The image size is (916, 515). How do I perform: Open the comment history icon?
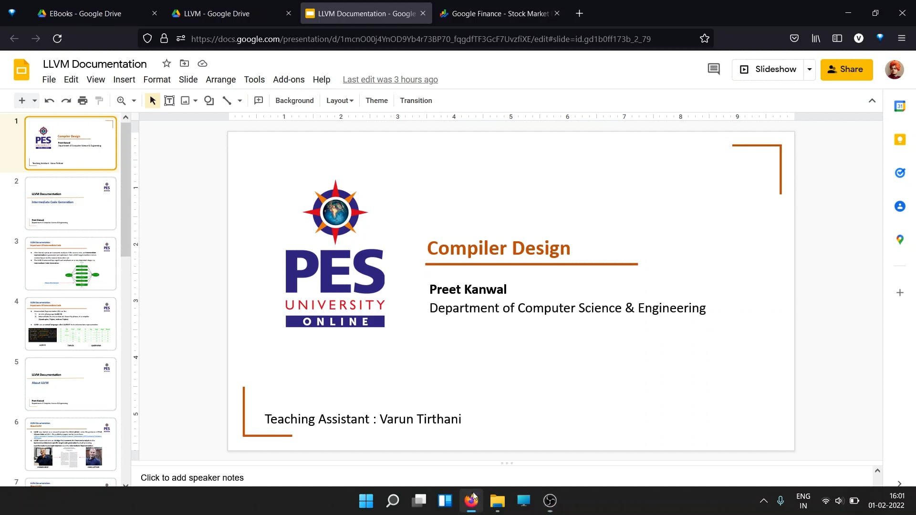(714, 69)
